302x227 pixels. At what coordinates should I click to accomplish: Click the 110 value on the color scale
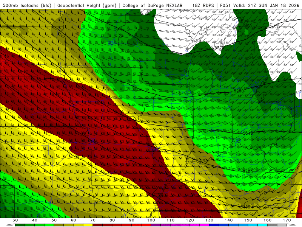click(171, 220)
